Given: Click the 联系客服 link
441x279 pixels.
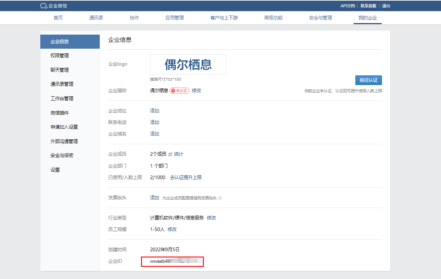Looking at the screenshot, I should (368, 6).
